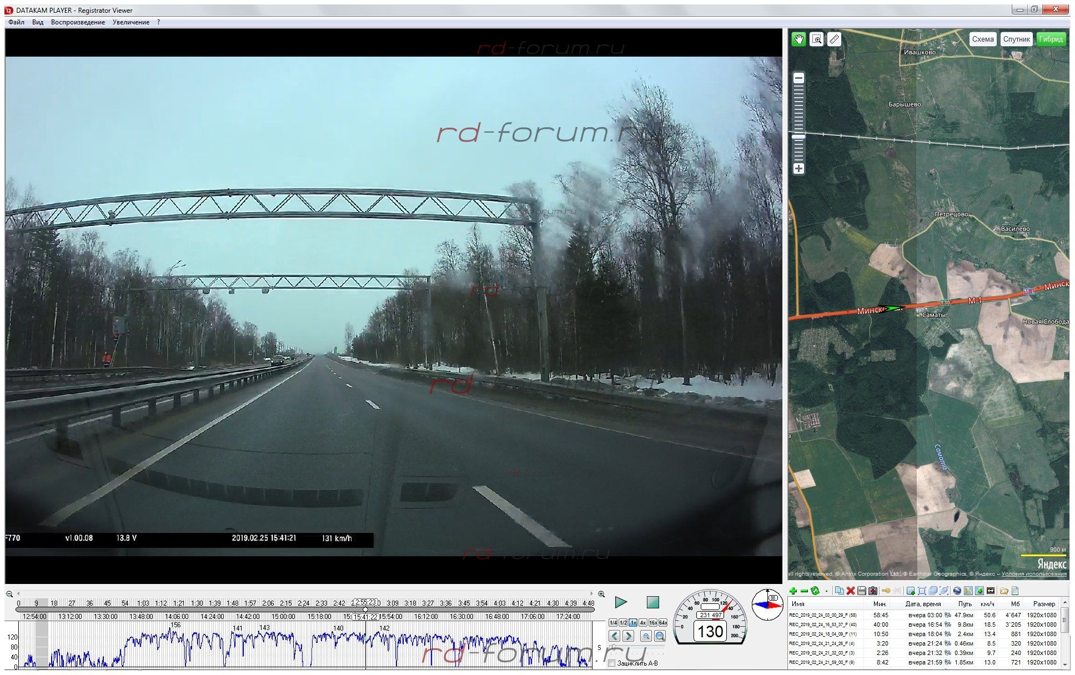Select the map hand pan tool
The width and height of the screenshot is (1075, 675).
798,39
